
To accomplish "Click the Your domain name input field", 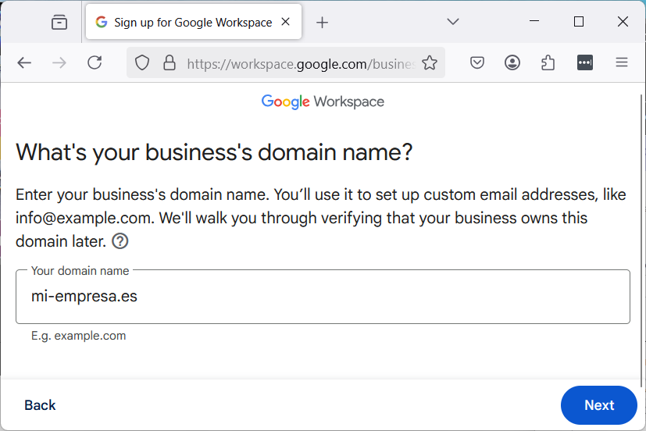I will 323,297.
